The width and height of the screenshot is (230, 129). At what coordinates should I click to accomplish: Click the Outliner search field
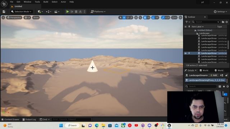coord(206,22)
